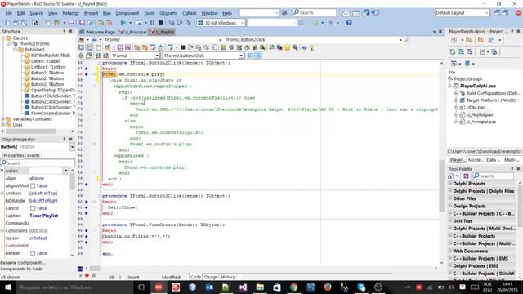Click the Open project folder icon
This screenshot has width=523, height=294.
[57, 23]
